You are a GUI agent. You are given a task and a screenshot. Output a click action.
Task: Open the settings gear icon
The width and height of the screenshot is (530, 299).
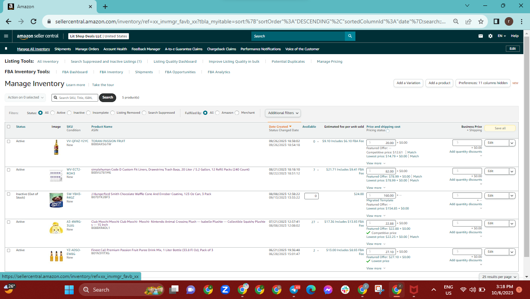coord(490,36)
